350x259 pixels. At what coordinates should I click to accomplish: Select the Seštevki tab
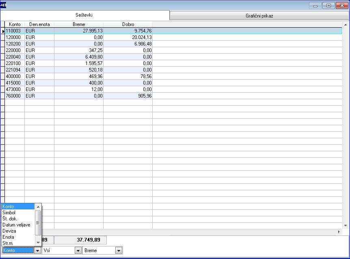coord(84,15)
